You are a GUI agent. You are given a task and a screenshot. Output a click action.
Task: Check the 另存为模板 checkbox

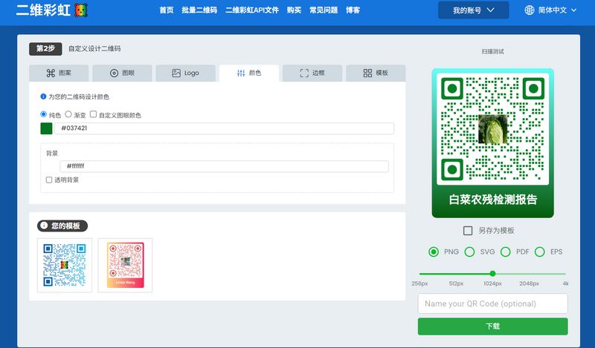[468, 231]
